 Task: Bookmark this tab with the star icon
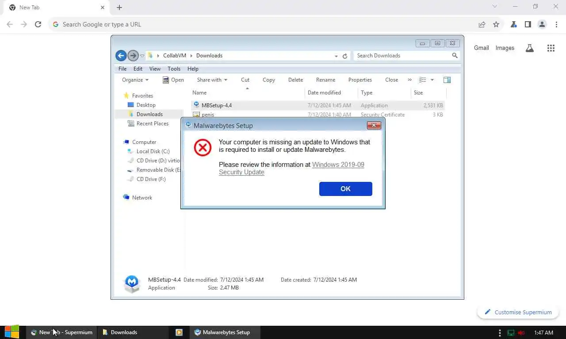(x=496, y=25)
